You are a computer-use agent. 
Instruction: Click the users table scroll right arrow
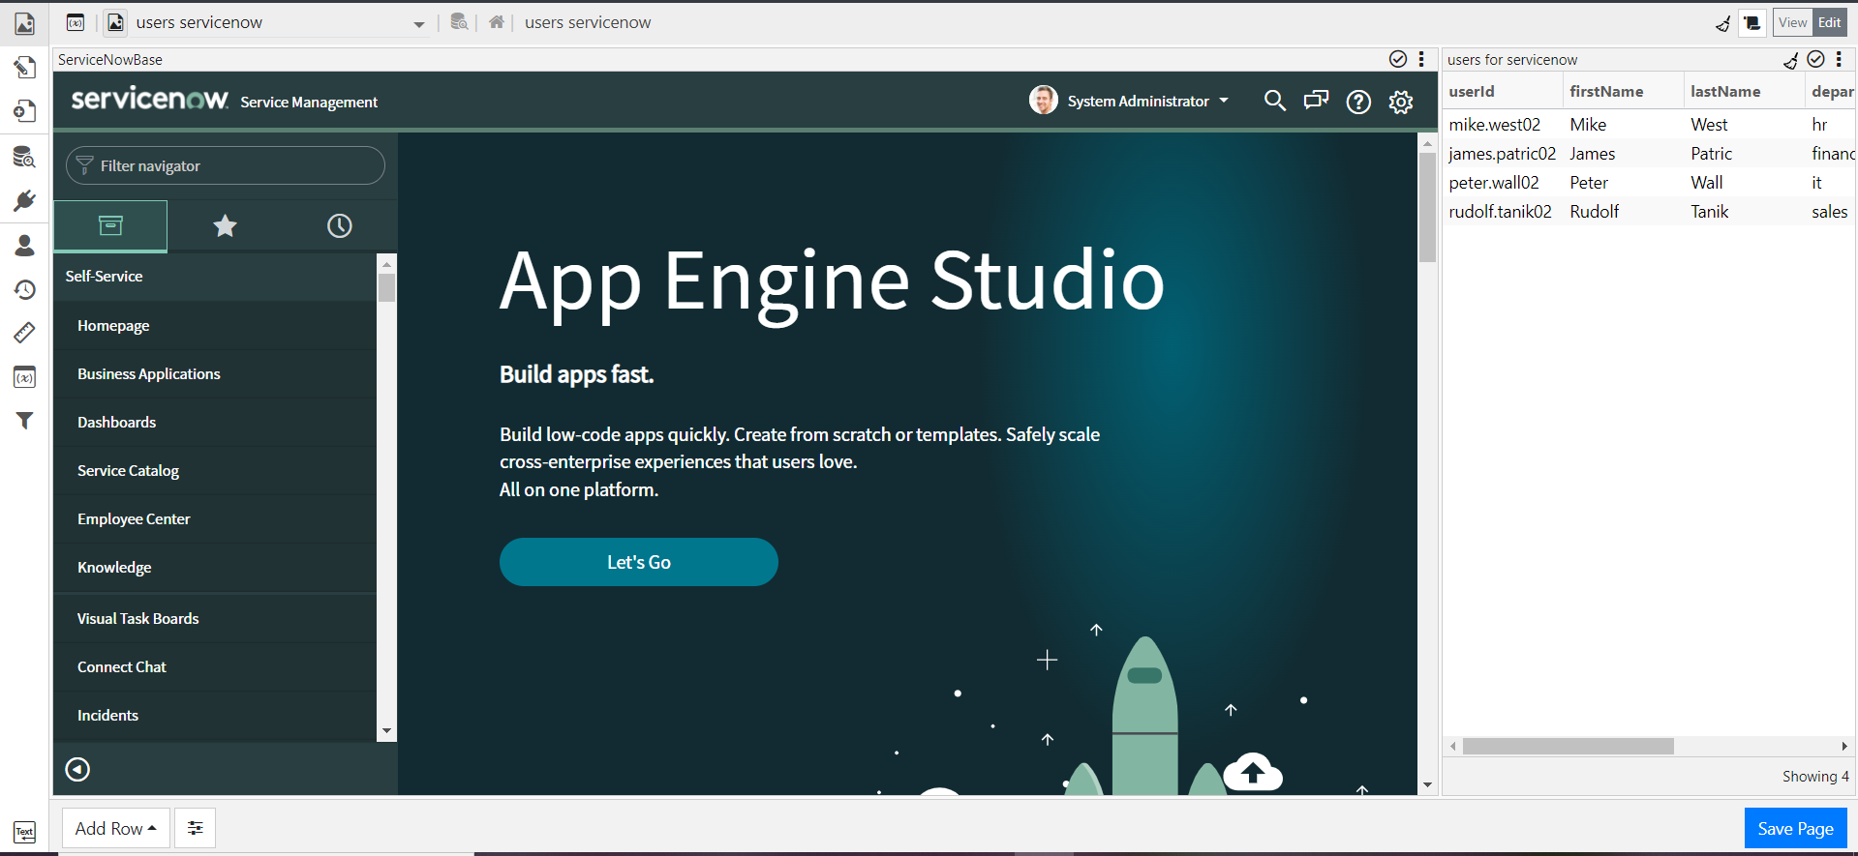pos(1843,747)
